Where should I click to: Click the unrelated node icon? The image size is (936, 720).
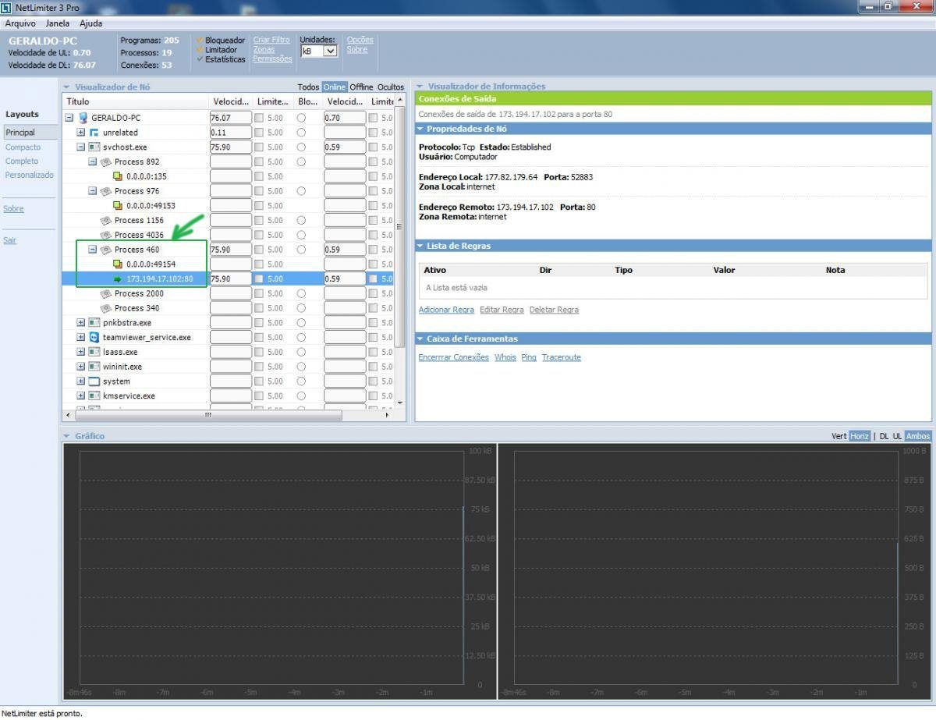point(94,133)
